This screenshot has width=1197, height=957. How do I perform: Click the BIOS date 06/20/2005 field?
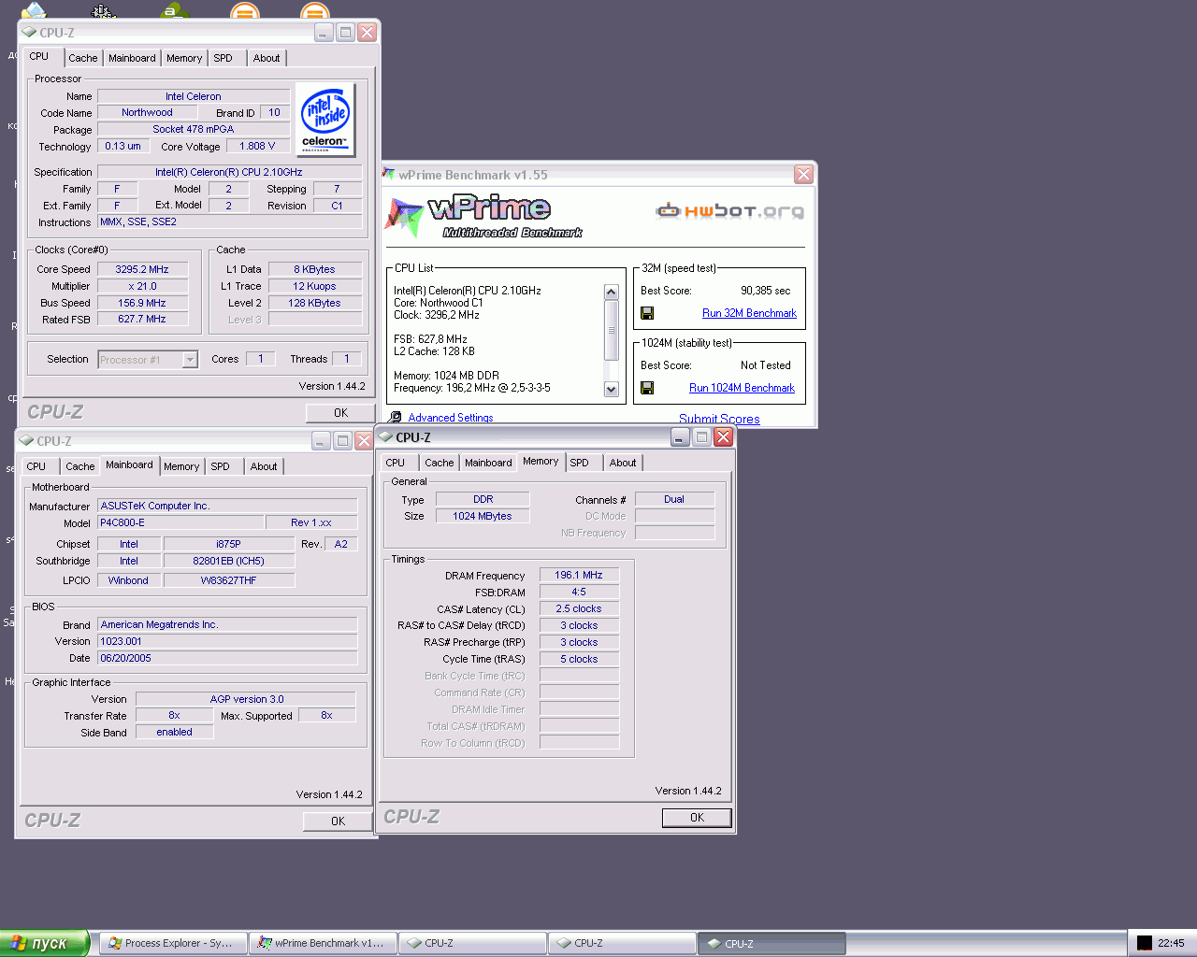[x=227, y=658]
